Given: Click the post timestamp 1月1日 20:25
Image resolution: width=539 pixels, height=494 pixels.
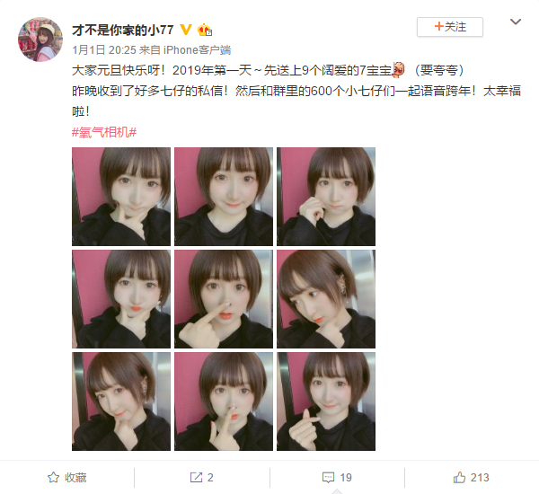Looking at the screenshot, I should pos(104,50).
